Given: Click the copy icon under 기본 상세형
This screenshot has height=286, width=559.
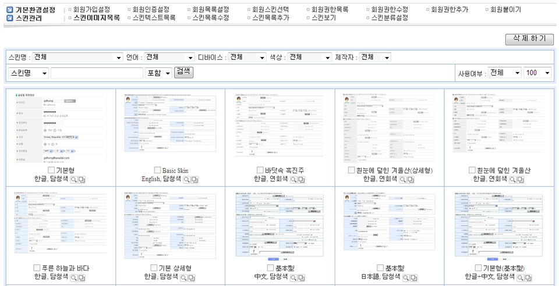Looking at the screenshot, I should [x=192, y=278].
